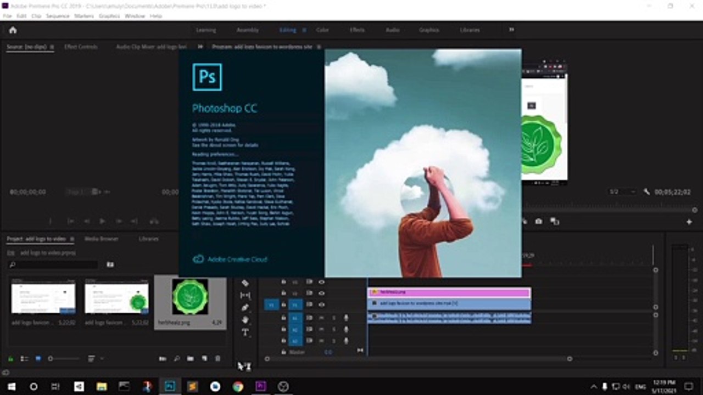Create a new bin in Project panel
Screen dimensions: 703x395
pyautogui.click(x=190, y=359)
